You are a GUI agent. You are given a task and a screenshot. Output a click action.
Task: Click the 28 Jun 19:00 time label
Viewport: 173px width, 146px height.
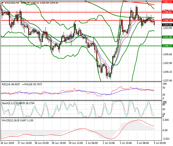[59, 143]
